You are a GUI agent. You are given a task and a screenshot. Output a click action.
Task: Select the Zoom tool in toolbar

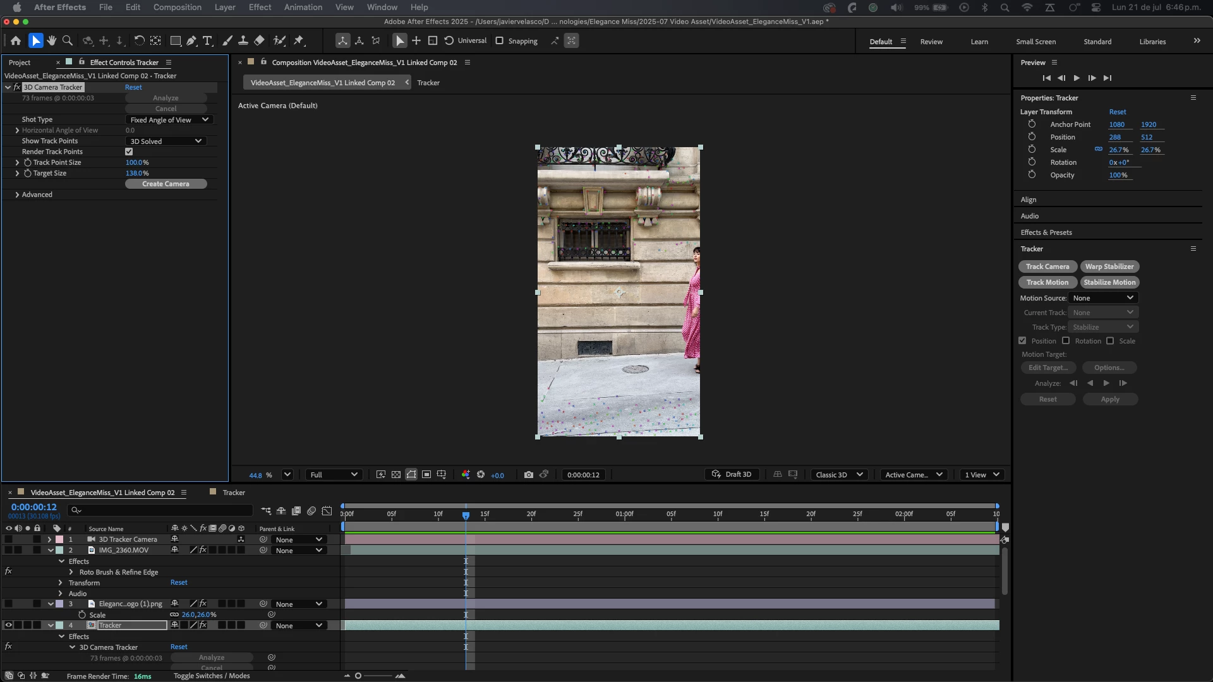point(68,41)
